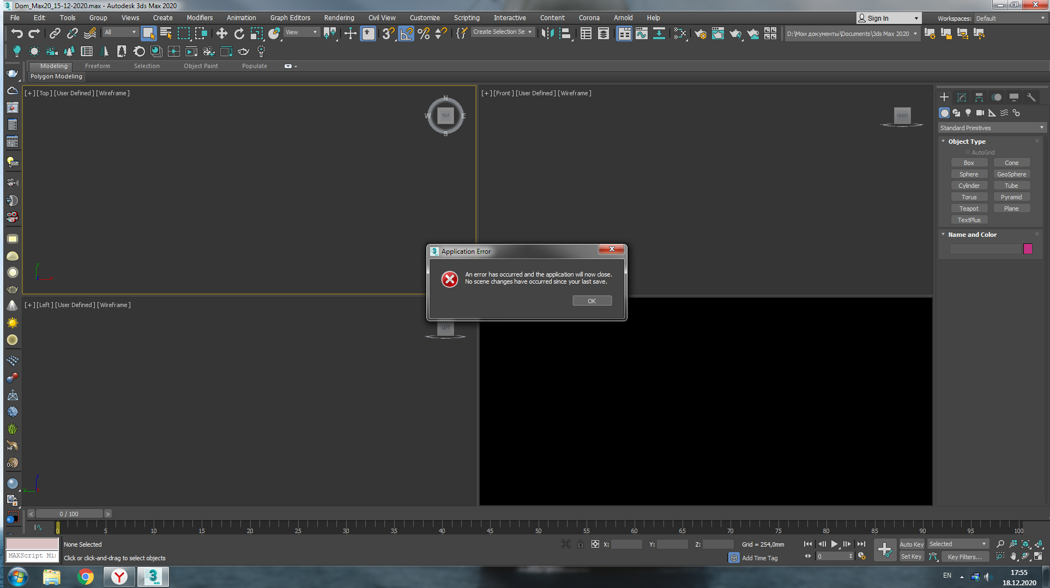The width and height of the screenshot is (1050, 588).
Task: Open the Render Setup teapot icon
Action: (701, 34)
